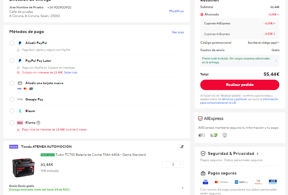Click the Visa Secure payment badge
The height and width of the screenshot is (195, 288).
[x=205, y=182]
